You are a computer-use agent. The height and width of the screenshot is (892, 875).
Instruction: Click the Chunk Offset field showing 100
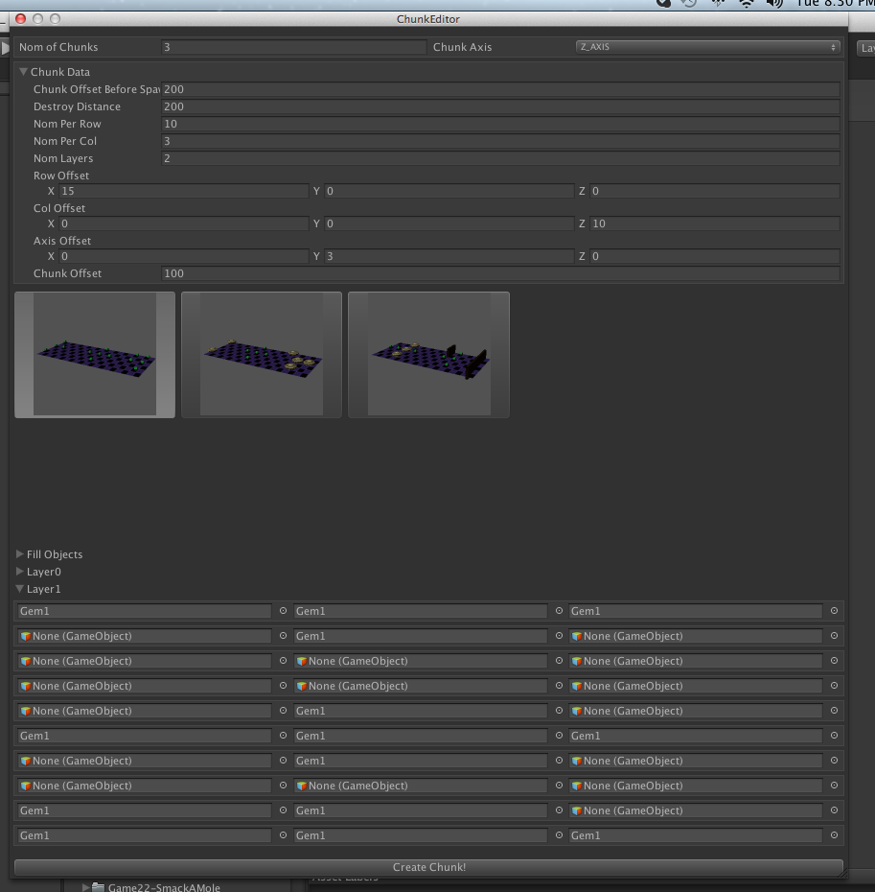click(x=501, y=273)
